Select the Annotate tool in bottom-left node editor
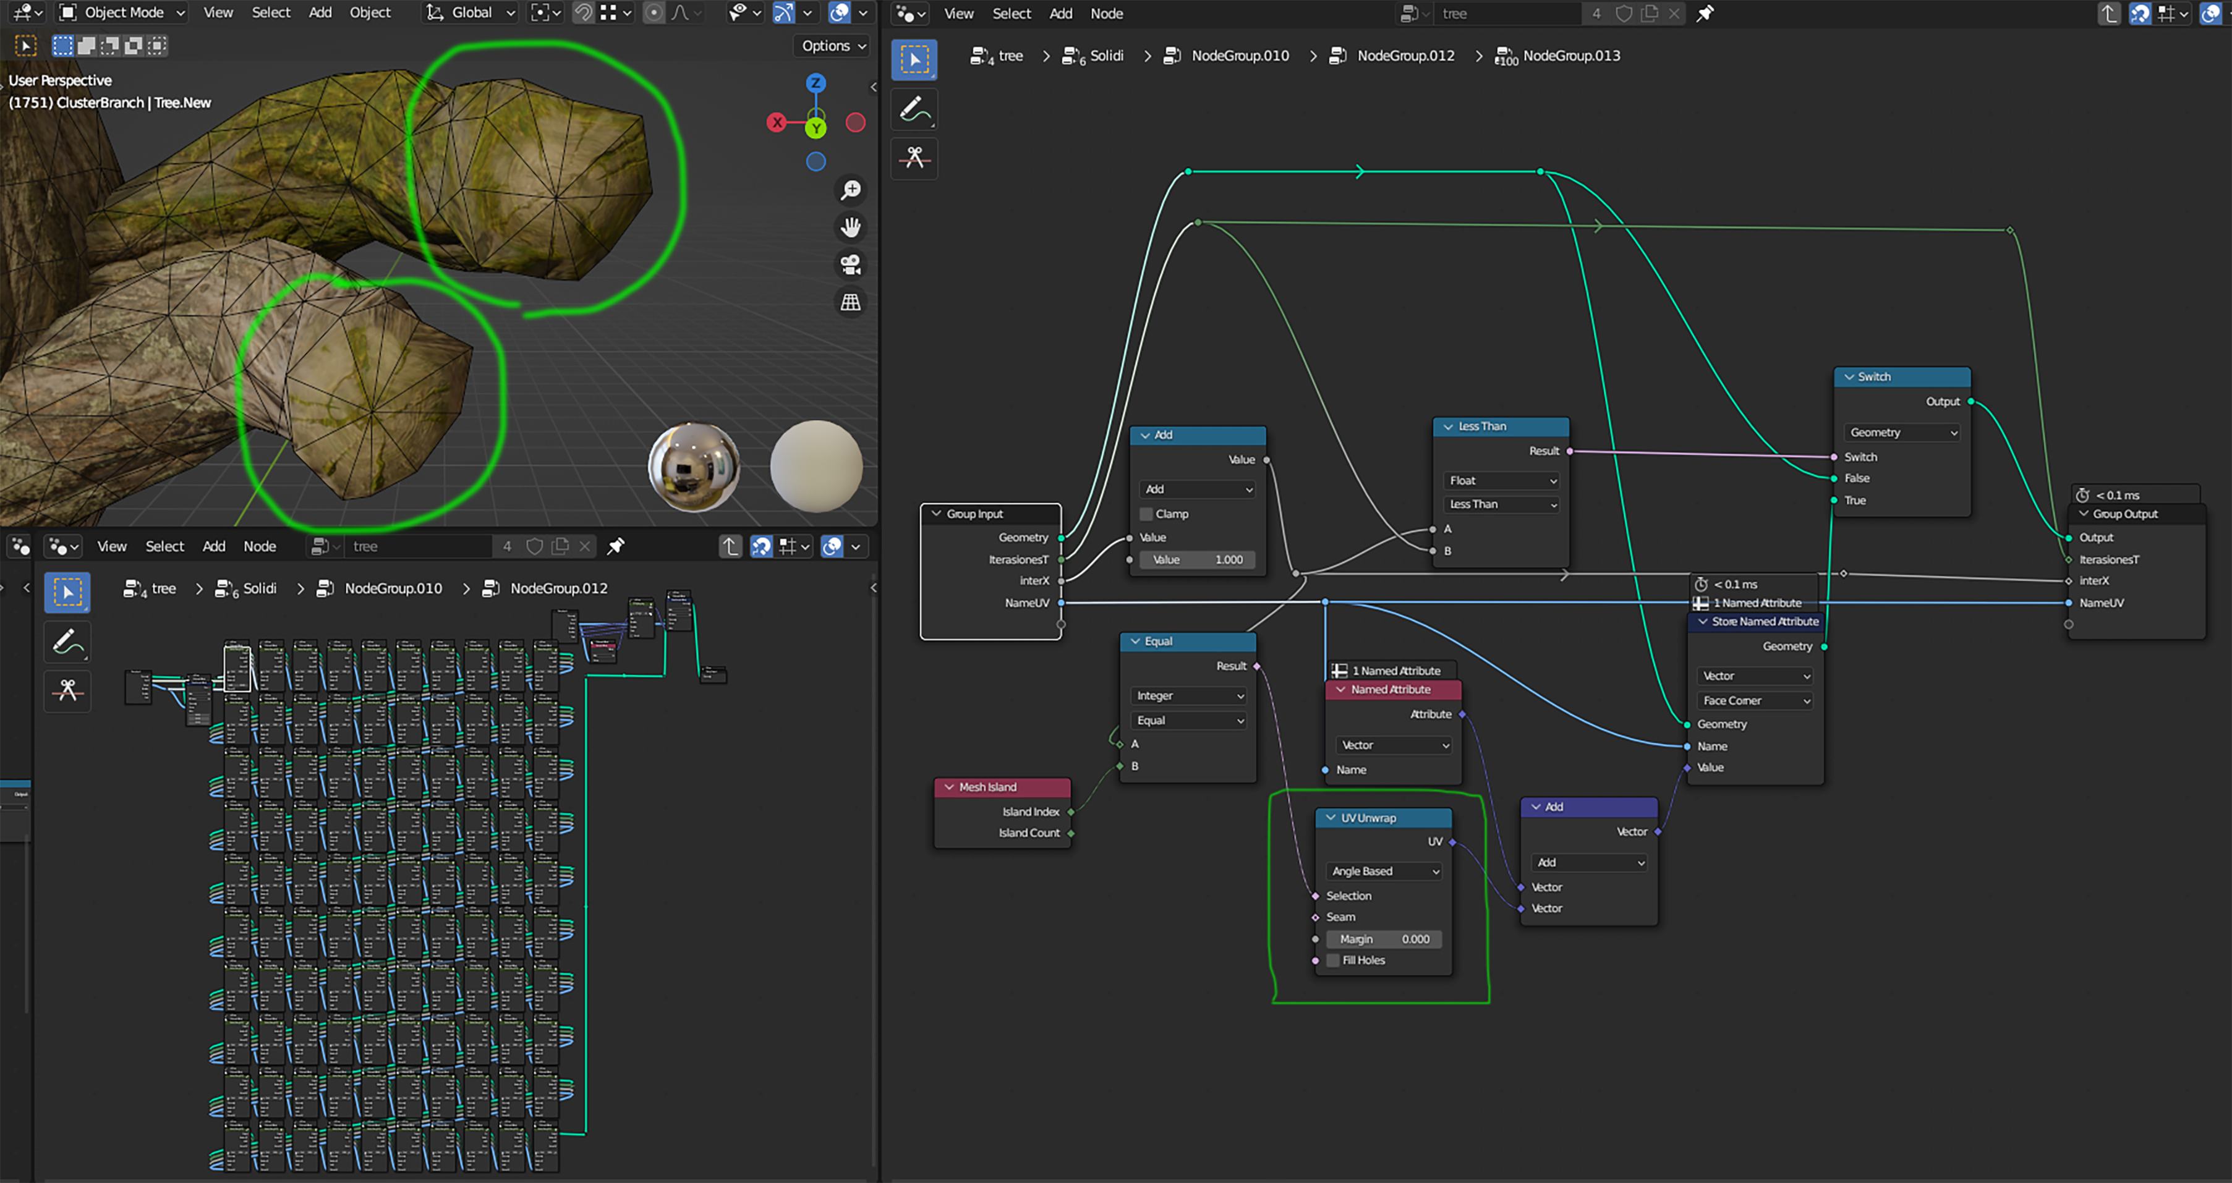This screenshot has width=2232, height=1183. tap(67, 643)
